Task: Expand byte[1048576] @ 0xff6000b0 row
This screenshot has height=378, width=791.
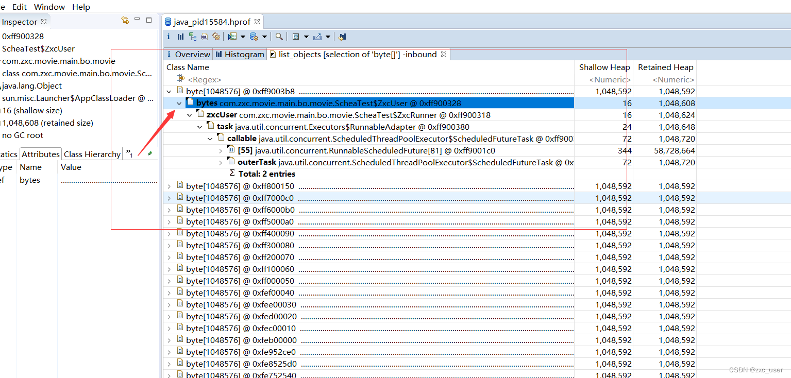Action: tap(169, 210)
